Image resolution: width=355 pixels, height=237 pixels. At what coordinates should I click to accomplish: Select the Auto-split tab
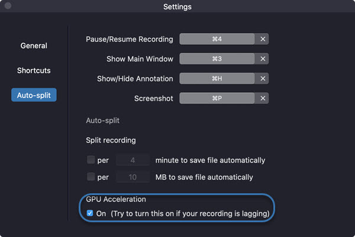(34, 95)
